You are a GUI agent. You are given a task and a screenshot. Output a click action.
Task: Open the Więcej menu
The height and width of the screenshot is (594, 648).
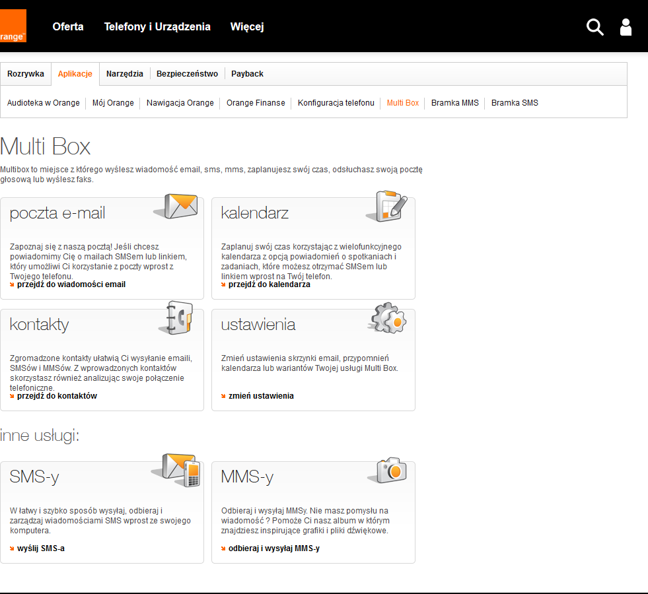[246, 27]
